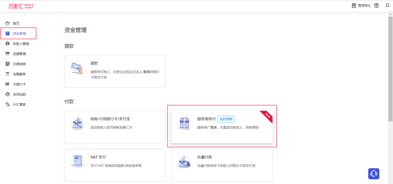The image size is (393, 184).
Task: Open the user account icon
Action: click(387, 6)
